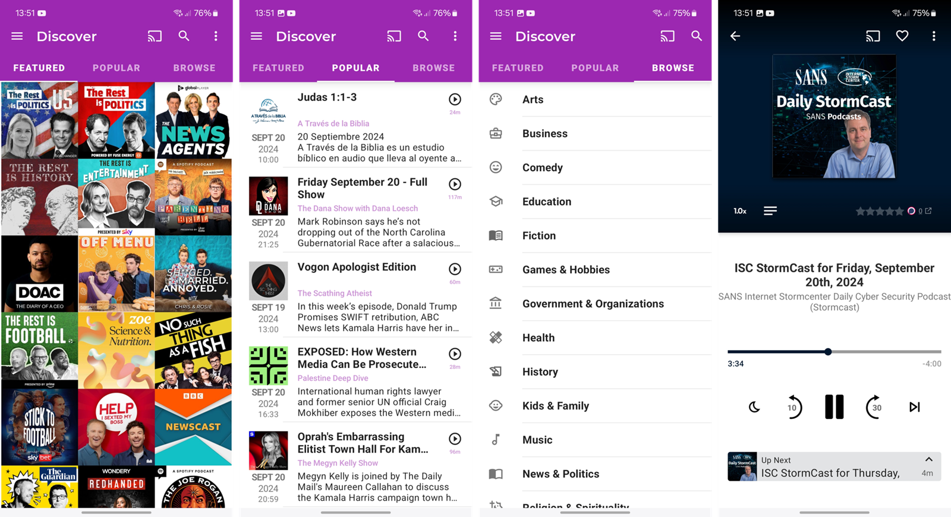
Task: Browse the Music category
Action: coord(596,440)
